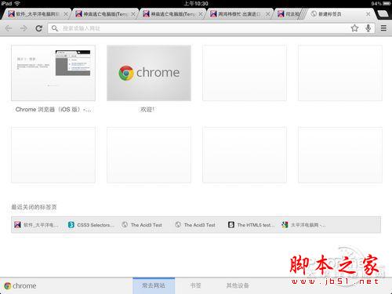Open the Chrome welcome page thumbnail

coord(149,73)
